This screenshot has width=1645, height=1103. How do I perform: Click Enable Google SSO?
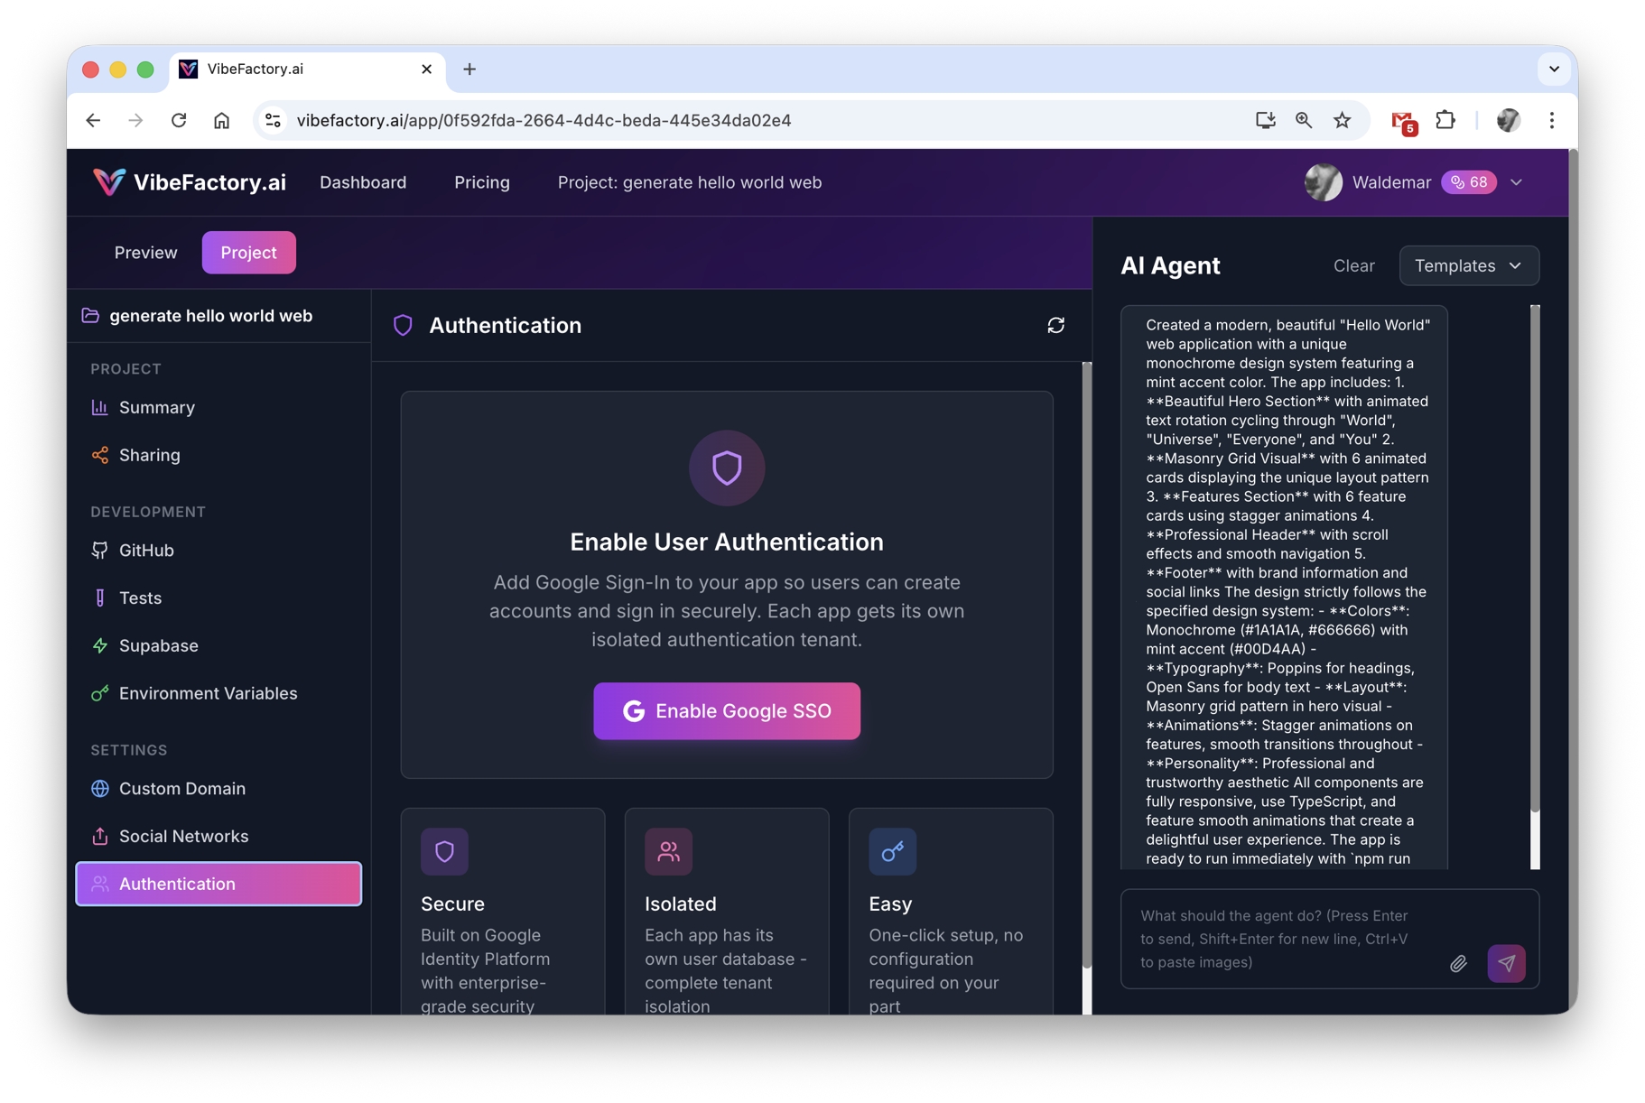[x=726, y=711]
